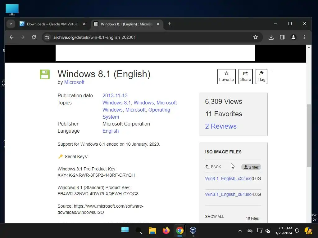Download all with 2 files button
This screenshot has height=238, width=318.
point(251,167)
